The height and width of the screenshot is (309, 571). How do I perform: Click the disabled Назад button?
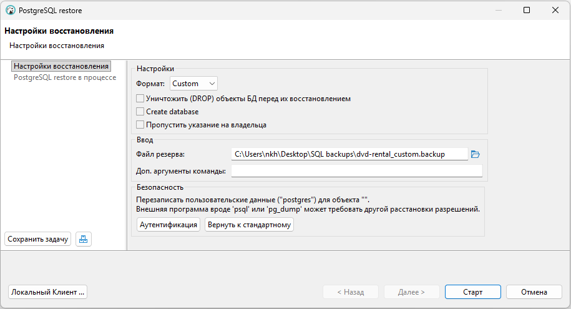(351, 292)
